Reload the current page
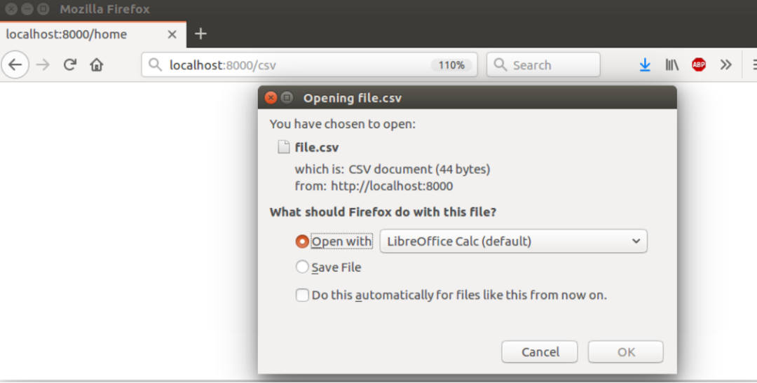Image resolution: width=757 pixels, height=383 pixels. point(70,64)
